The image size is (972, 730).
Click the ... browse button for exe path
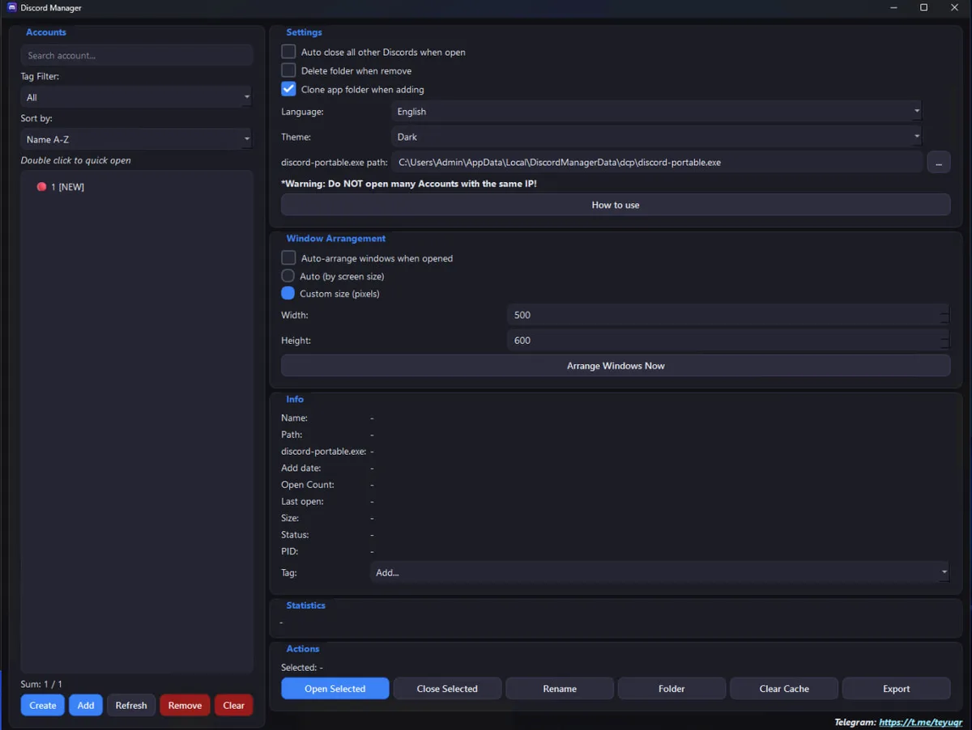(939, 163)
